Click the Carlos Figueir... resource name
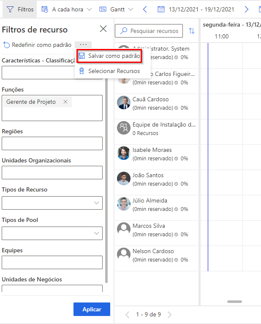This screenshot has width=261, height=324. click(x=173, y=74)
